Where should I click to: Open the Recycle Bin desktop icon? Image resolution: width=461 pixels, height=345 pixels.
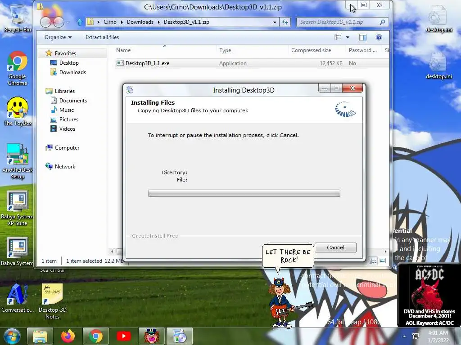coord(18,18)
